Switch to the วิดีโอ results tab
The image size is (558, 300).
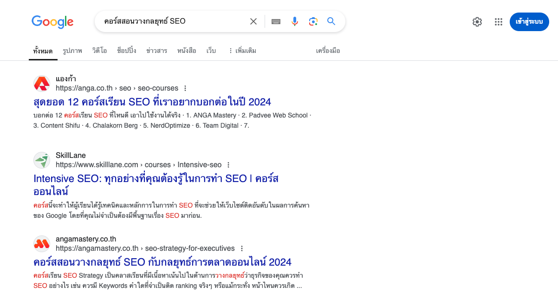click(x=100, y=50)
